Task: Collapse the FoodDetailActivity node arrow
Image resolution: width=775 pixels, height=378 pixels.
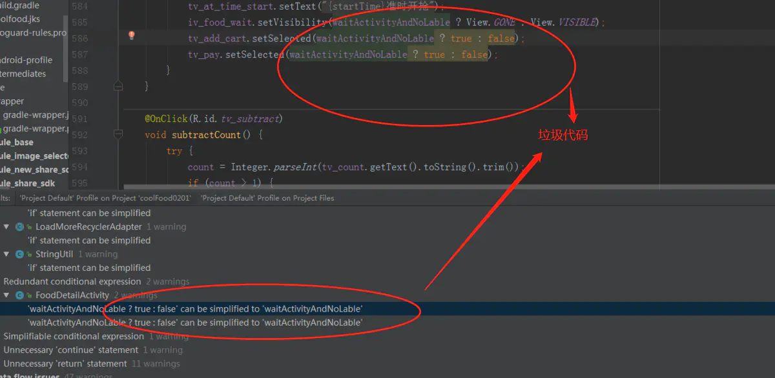Action: [6, 295]
